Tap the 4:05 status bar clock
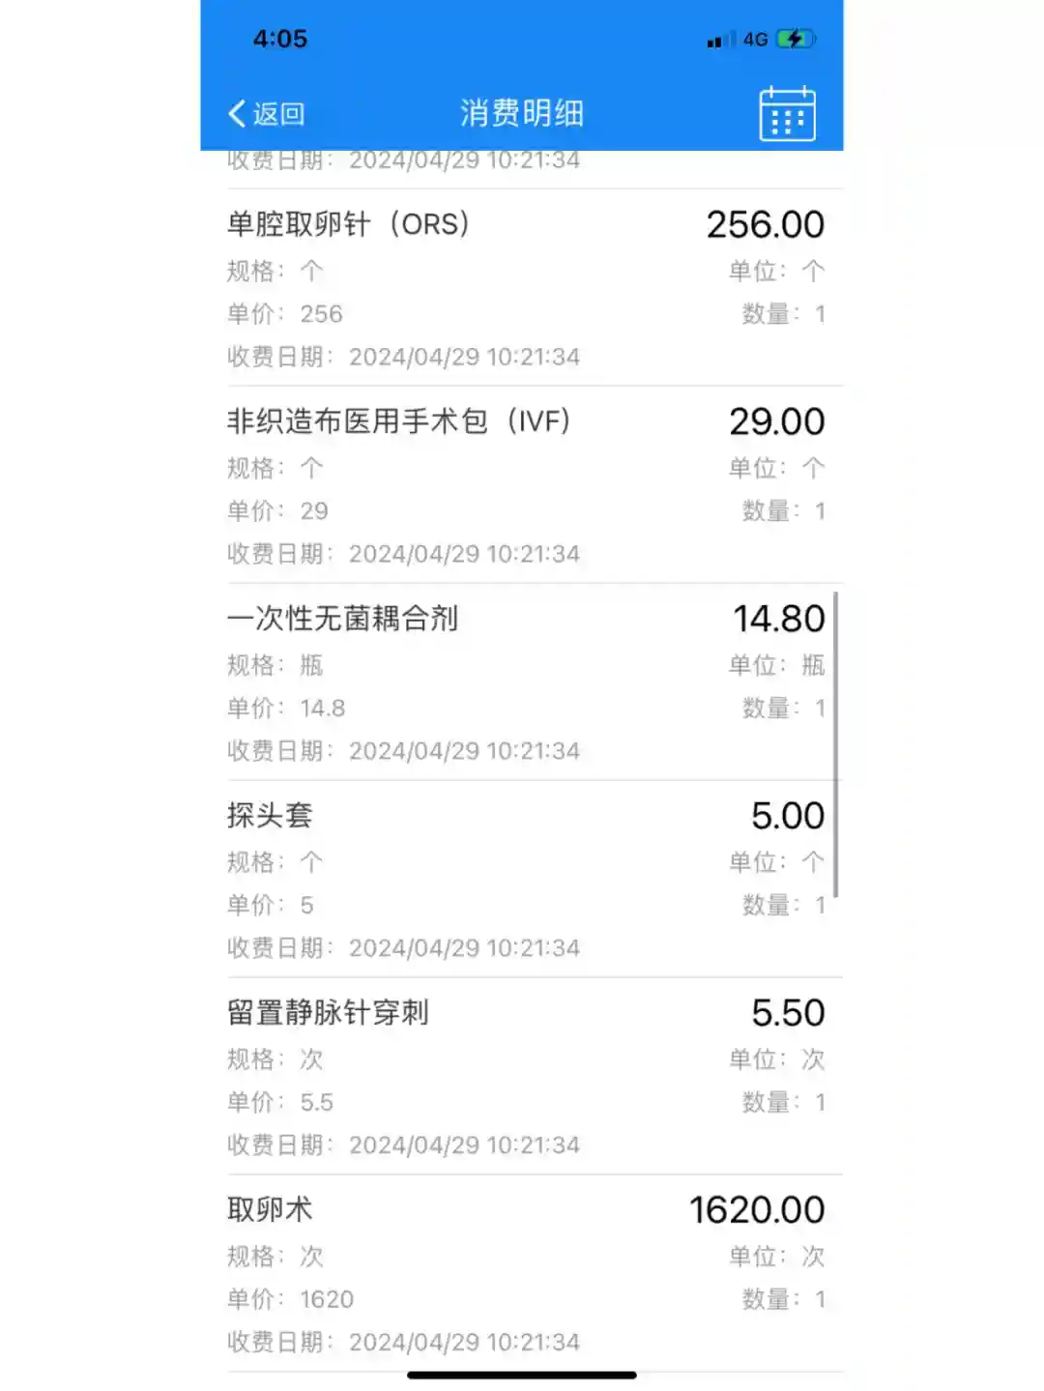Image resolution: width=1044 pixels, height=1391 pixels. (x=280, y=40)
